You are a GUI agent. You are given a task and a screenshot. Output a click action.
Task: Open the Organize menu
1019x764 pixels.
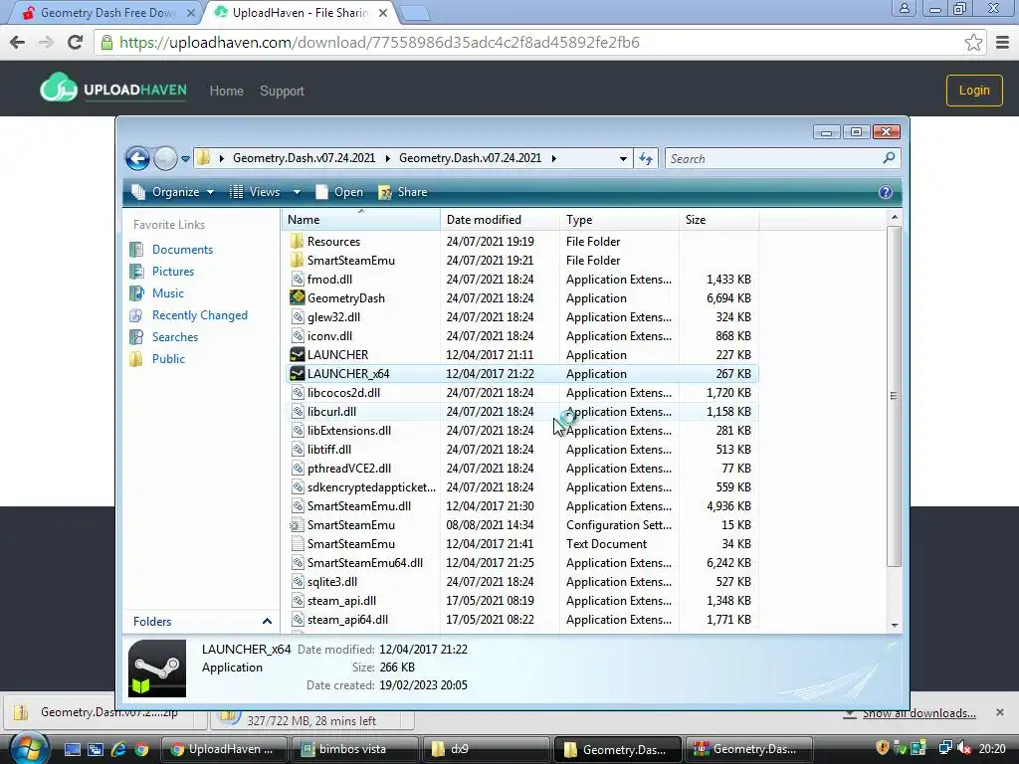pyautogui.click(x=173, y=192)
